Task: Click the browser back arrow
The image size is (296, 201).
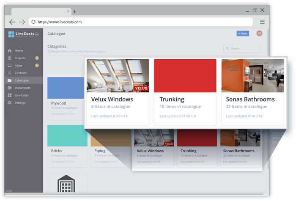Action: pyautogui.click(x=12, y=22)
